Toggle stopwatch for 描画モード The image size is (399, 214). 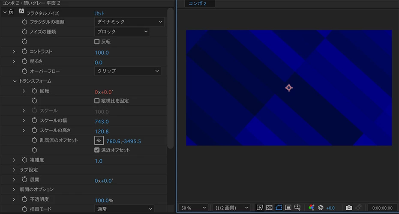click(24, 209)
